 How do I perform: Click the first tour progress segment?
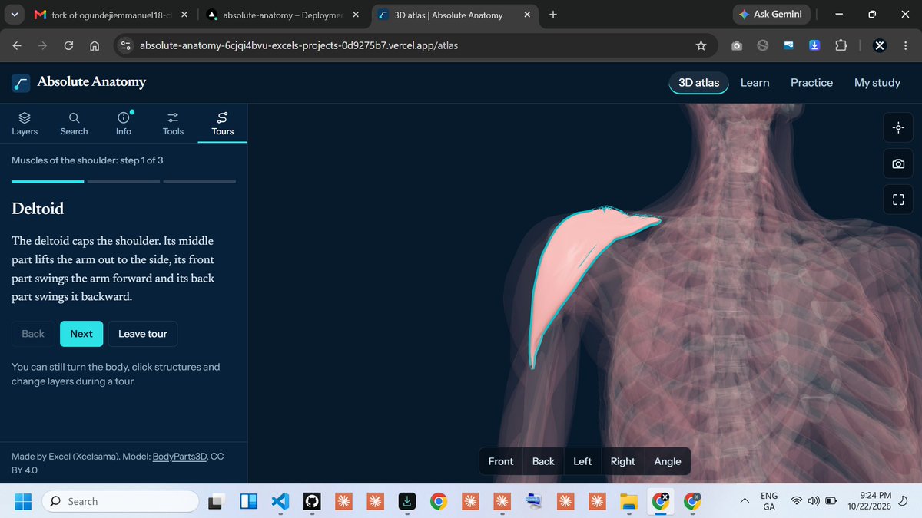click(48, 182)
